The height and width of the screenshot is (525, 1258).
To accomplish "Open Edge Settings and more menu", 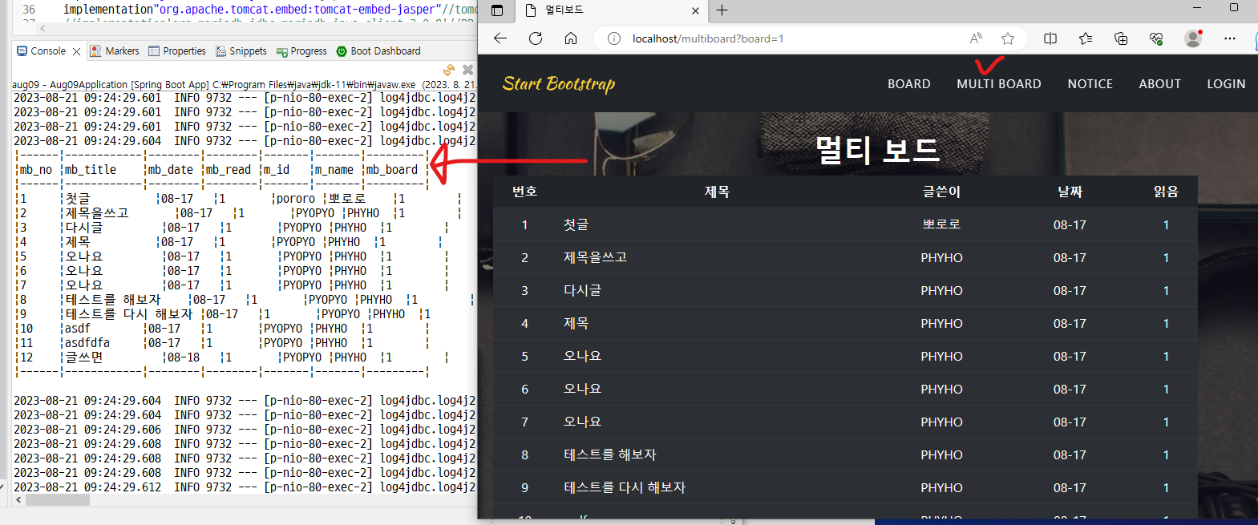I will pyautogui.click(x=1230, y=38).
